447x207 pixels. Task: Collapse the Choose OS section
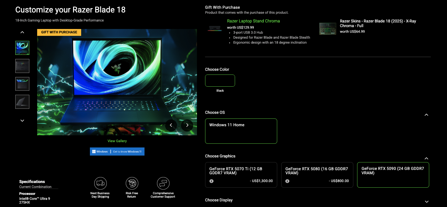click(x=426, y=115)
